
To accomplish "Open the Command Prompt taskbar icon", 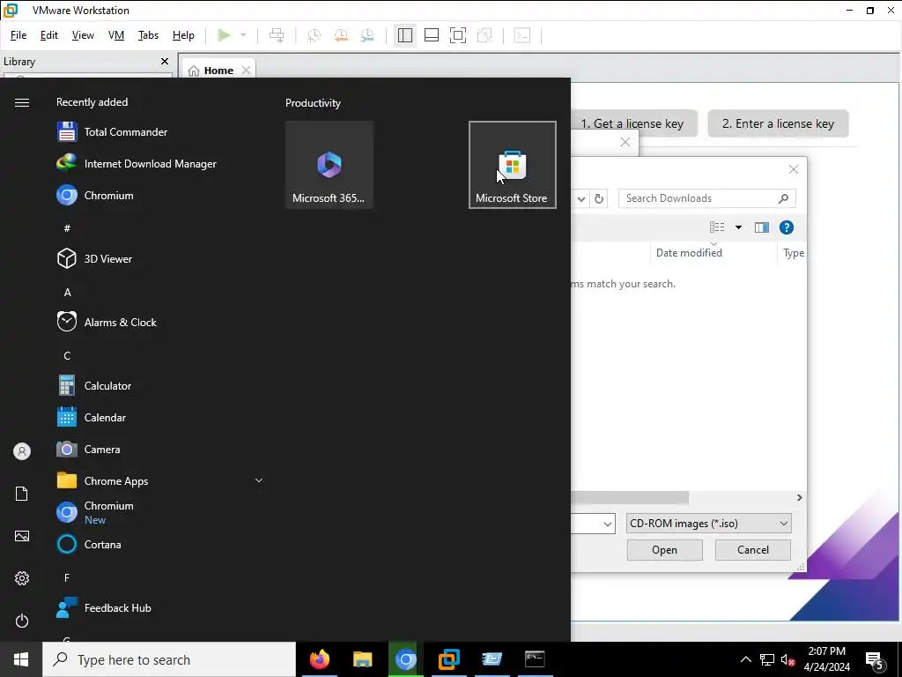I will click(535, 659).
